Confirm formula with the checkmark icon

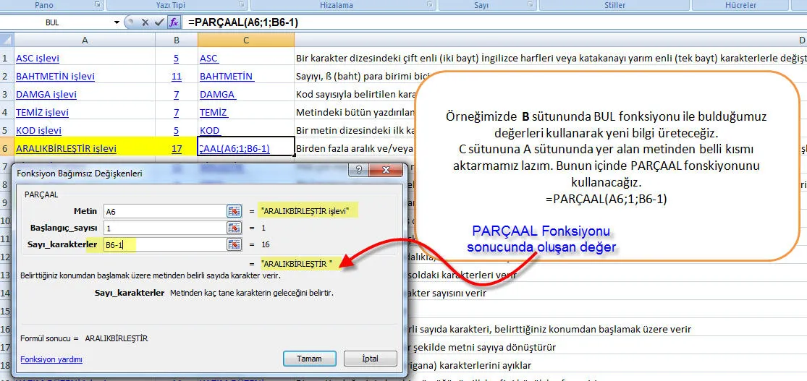159,22
